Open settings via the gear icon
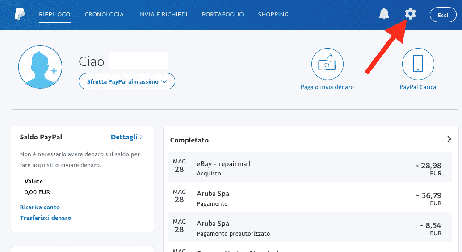The width and height of the screenshot is (462, 252). pos(410,14)
